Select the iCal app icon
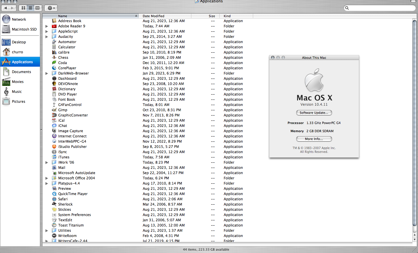 [x=54, y=120]
